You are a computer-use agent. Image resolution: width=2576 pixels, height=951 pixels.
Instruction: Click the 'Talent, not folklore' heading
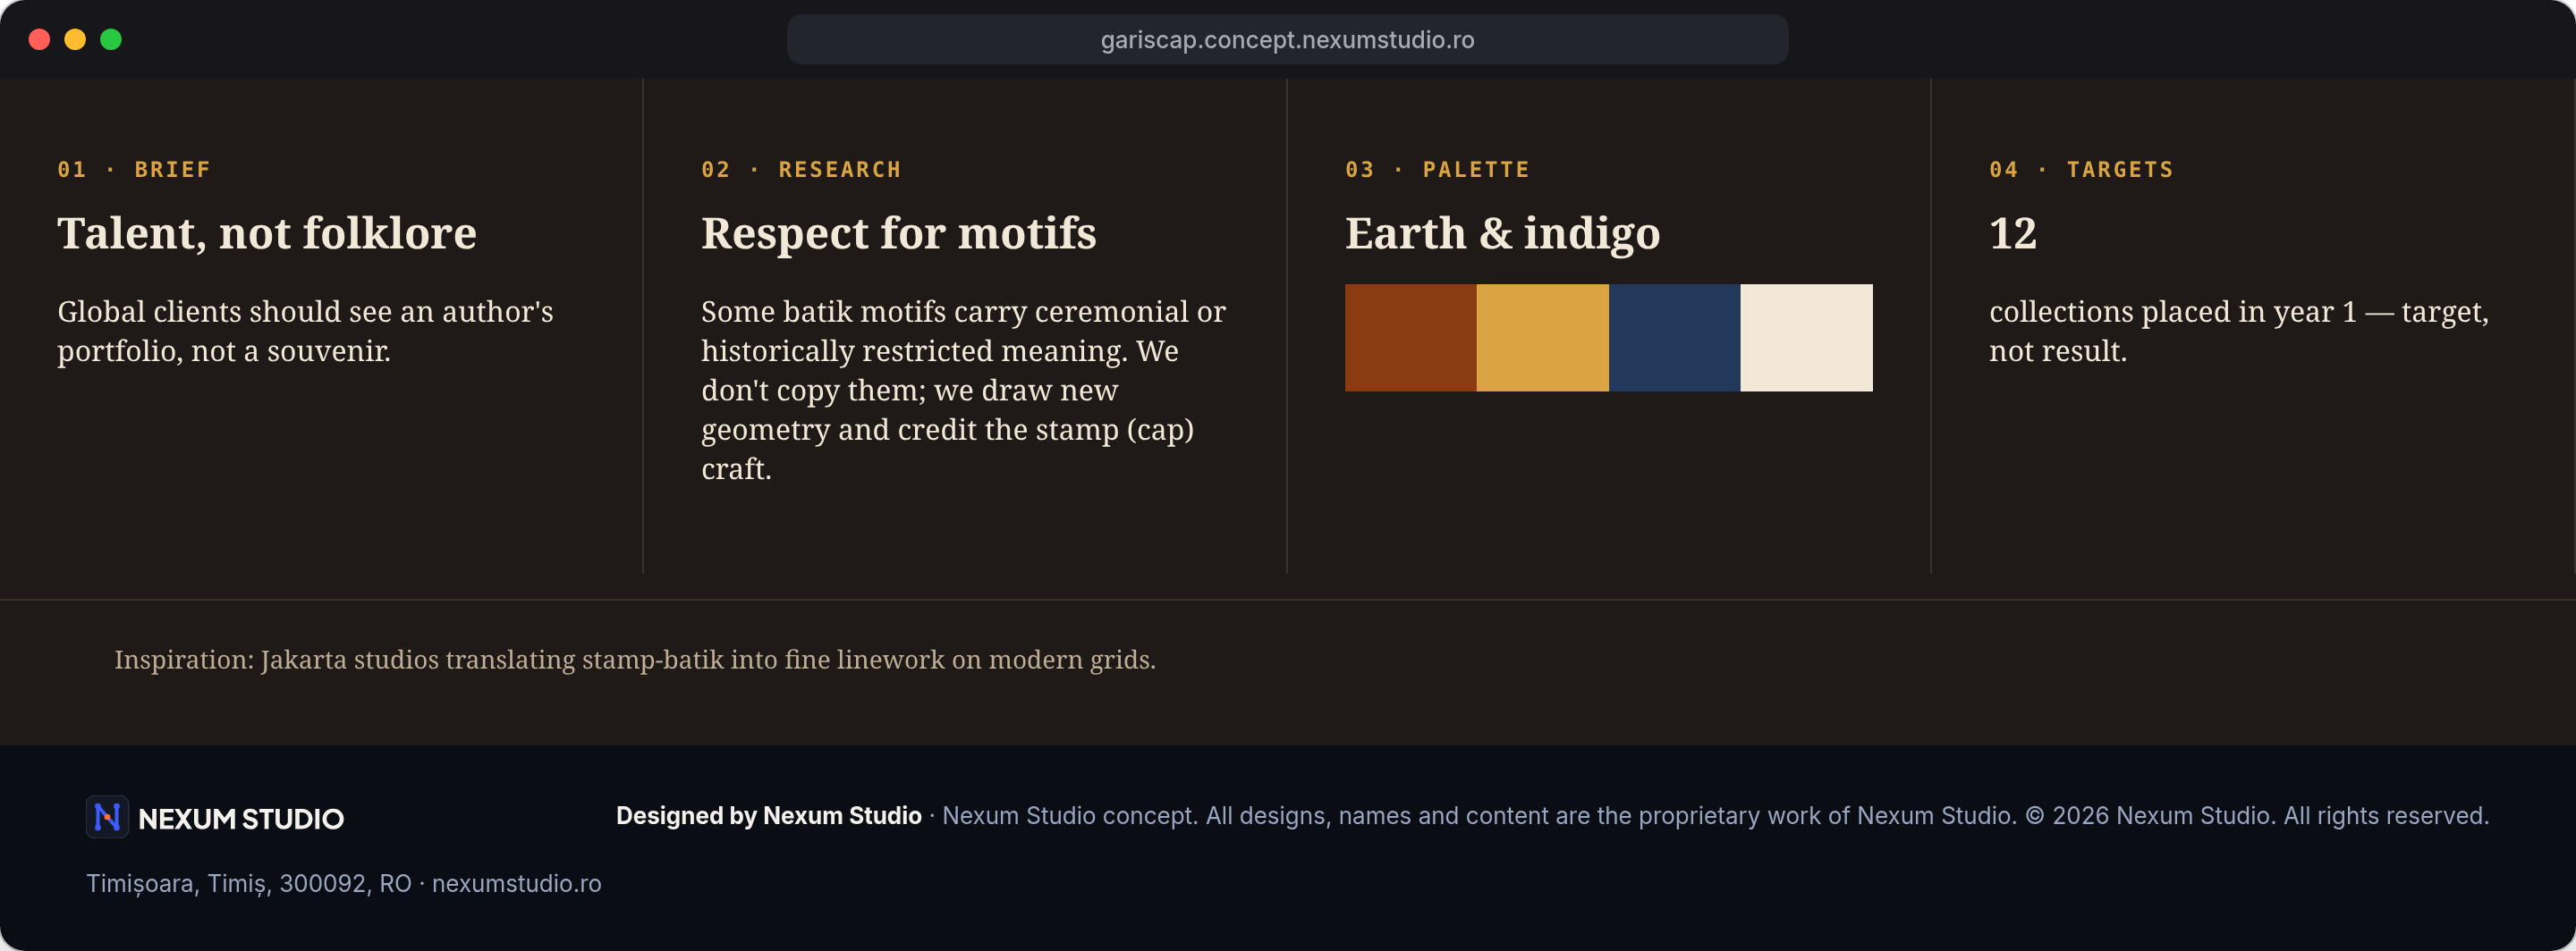click(267, 234)
